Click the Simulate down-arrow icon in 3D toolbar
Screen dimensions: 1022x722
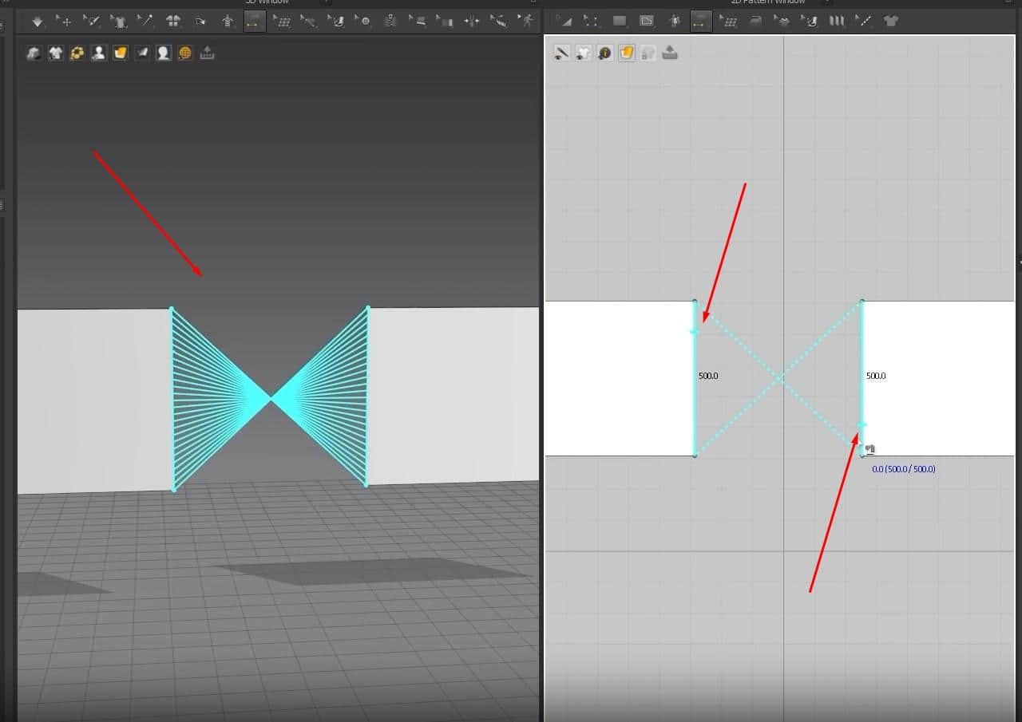37,22
